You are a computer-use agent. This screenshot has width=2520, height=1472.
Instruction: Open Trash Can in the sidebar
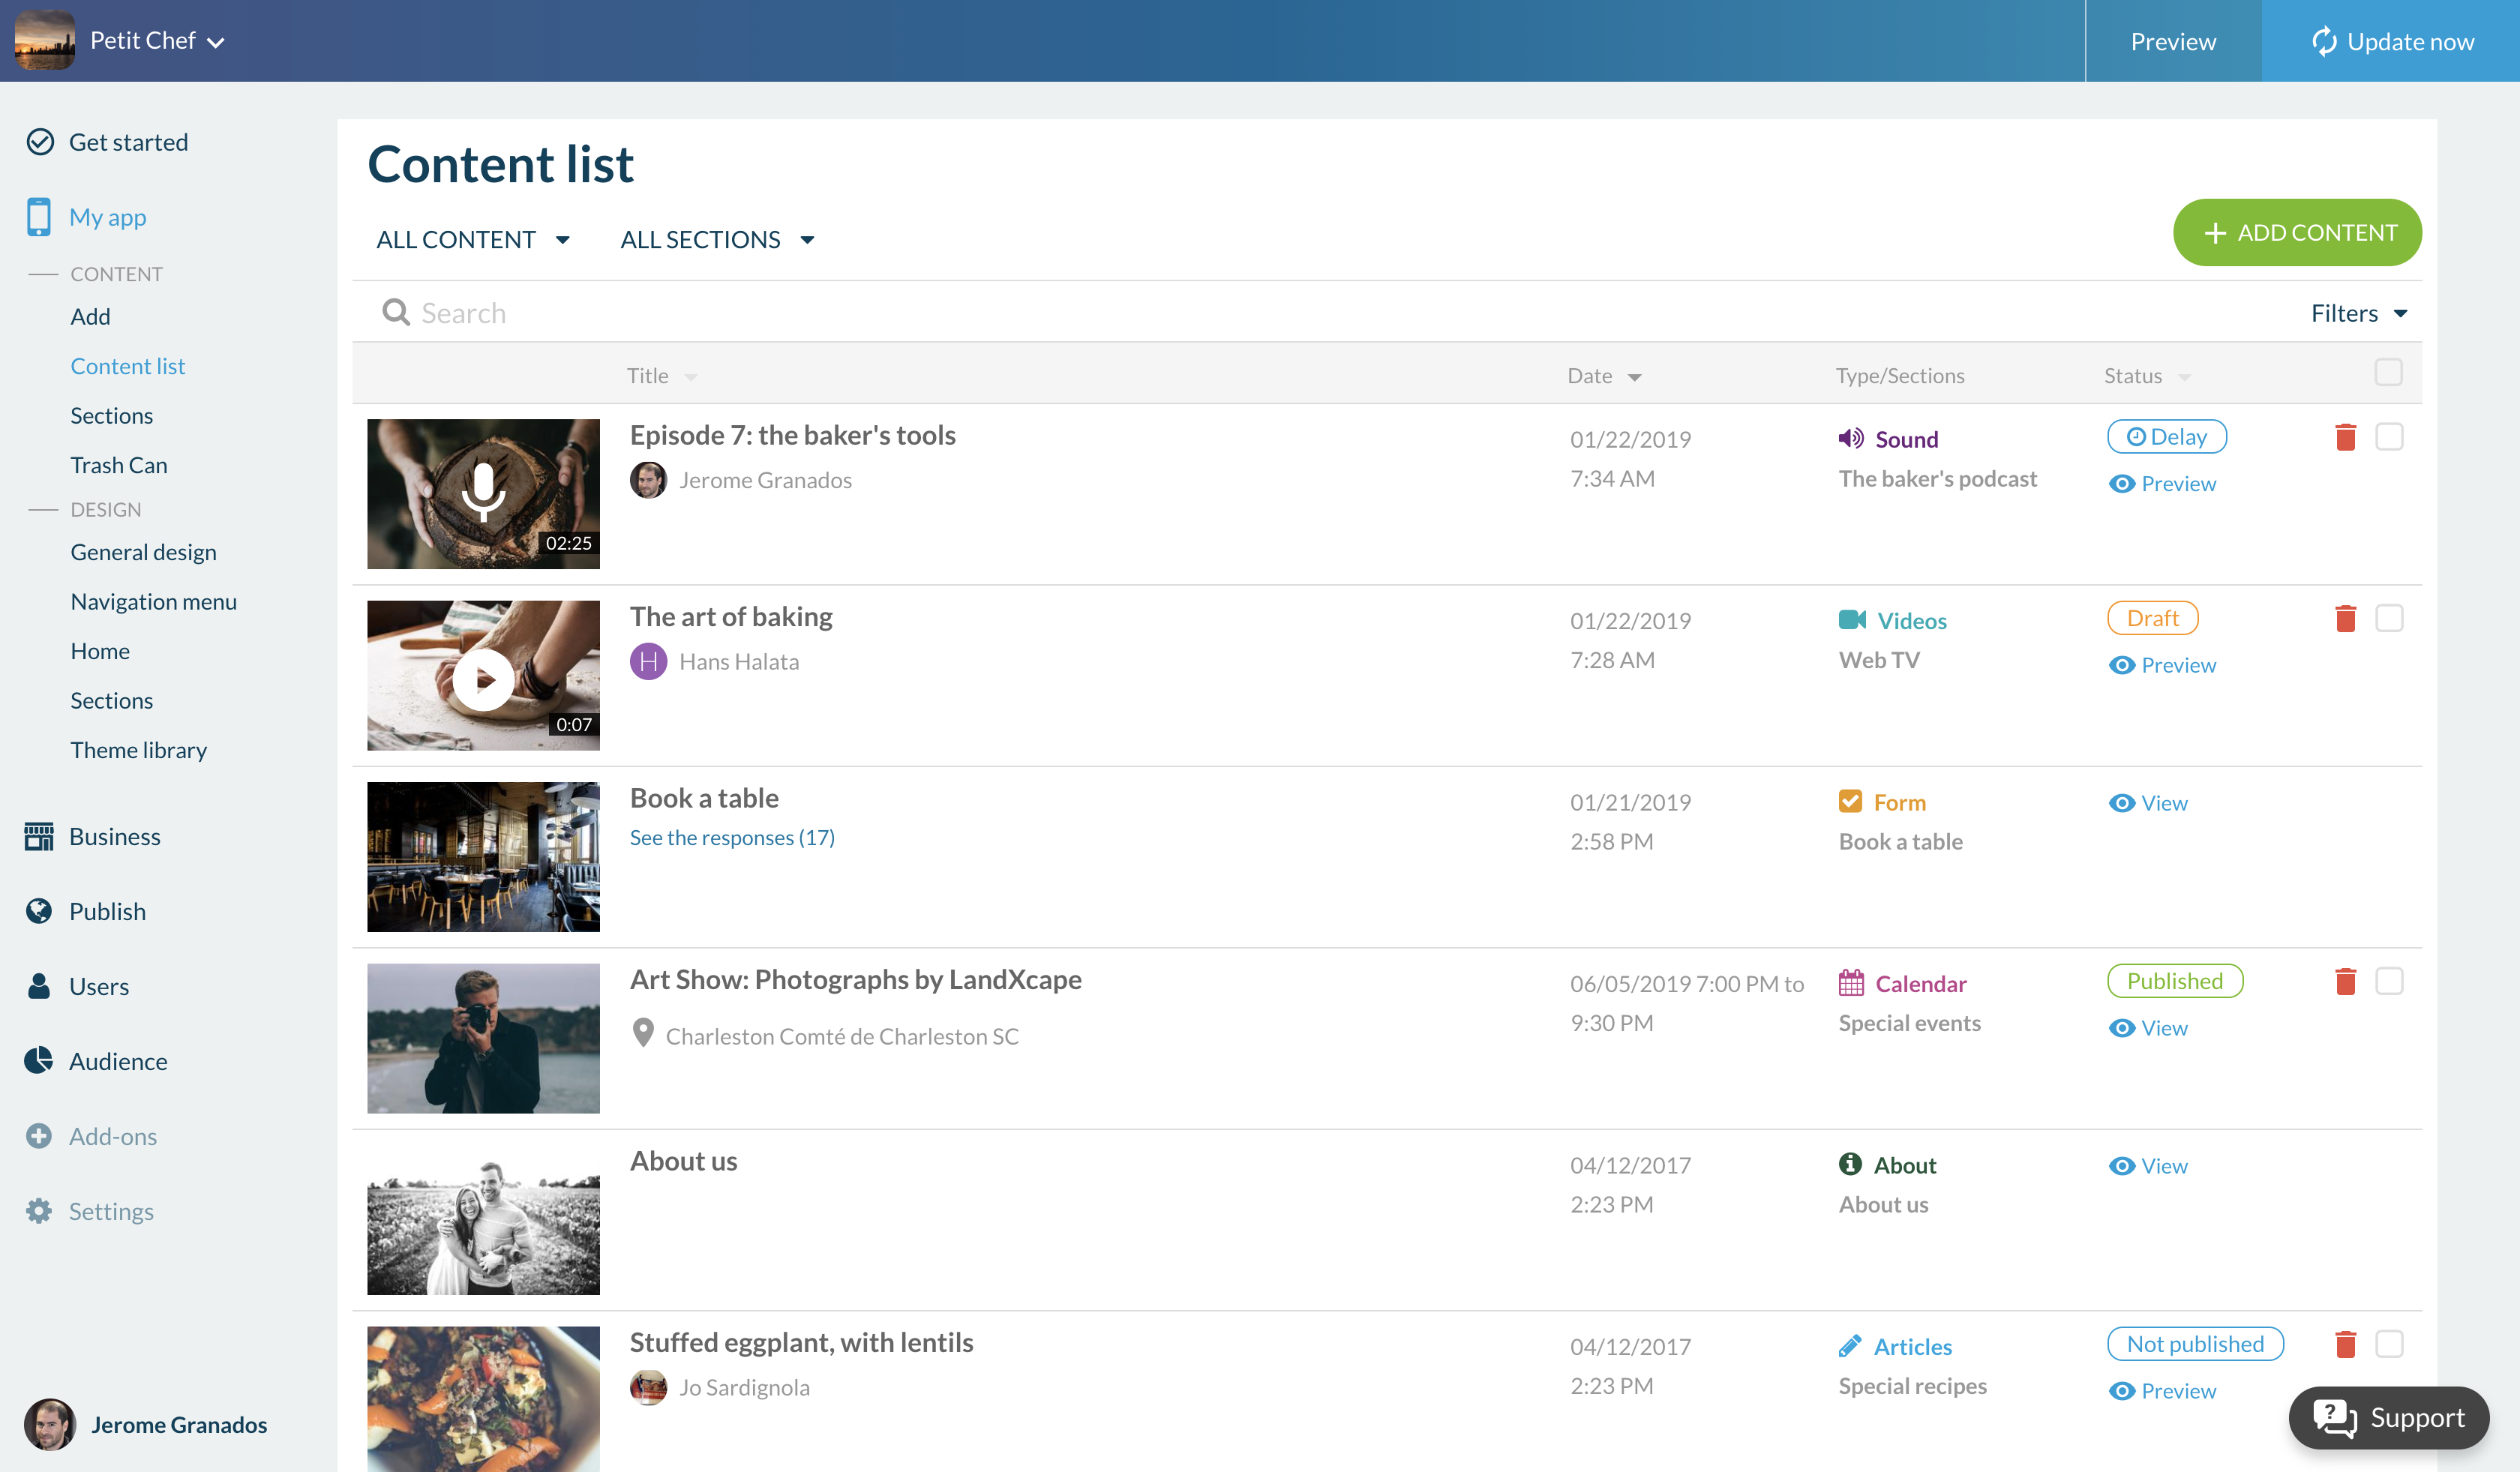click(x=118, y=465)
